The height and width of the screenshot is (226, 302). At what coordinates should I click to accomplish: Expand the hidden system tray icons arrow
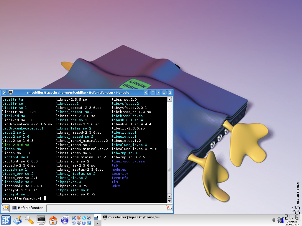point(273,220)
